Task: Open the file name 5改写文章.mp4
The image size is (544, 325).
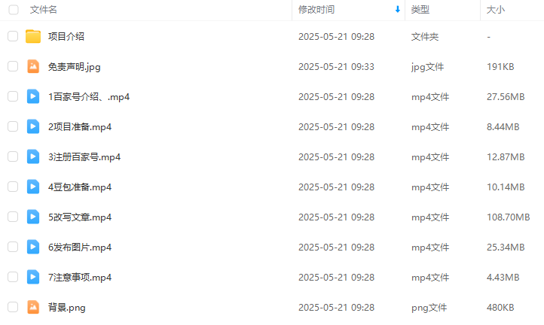Action: click(x=80, y=217)
